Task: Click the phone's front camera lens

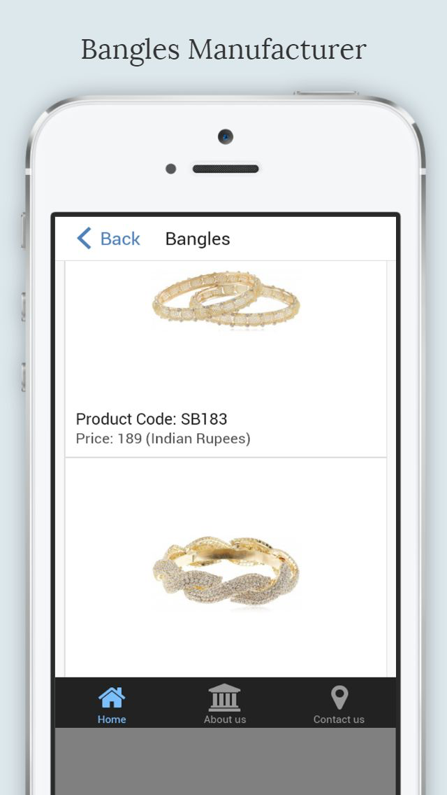Action: 226,136
